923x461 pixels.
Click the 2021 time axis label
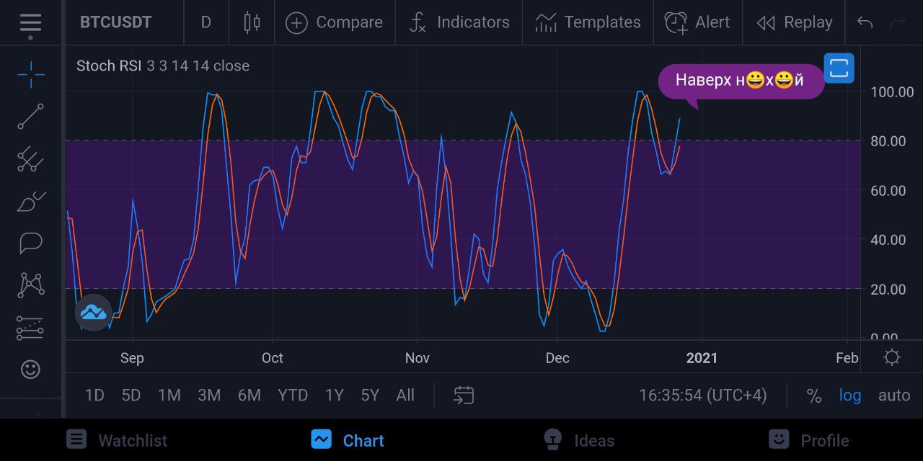tap(702, 358)
